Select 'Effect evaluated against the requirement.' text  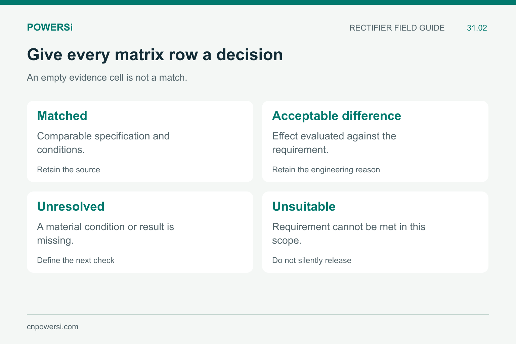tap(334, 143)
